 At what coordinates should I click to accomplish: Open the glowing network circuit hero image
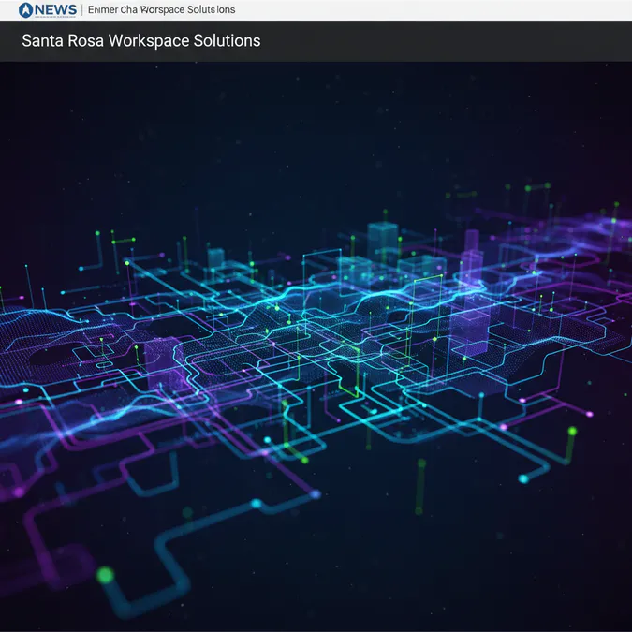pyautogui.click(x=316, y=345)
